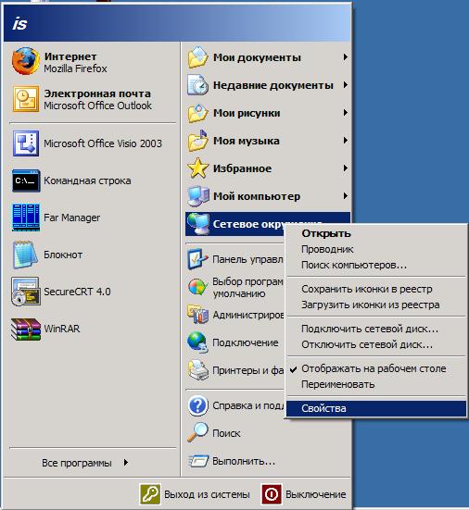Click the Выключение power button
Viewport: 469px width, 510px height.
click(x=304, y=494)
